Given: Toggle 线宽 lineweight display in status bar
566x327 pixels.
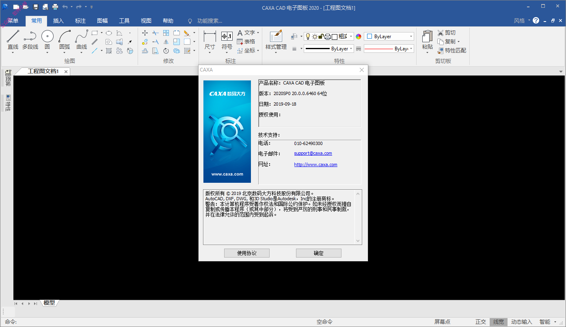Looking at the screenshot, I should tap(499, 322).
